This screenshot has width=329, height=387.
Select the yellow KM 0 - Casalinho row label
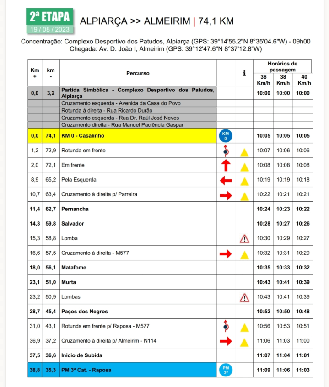82,136
